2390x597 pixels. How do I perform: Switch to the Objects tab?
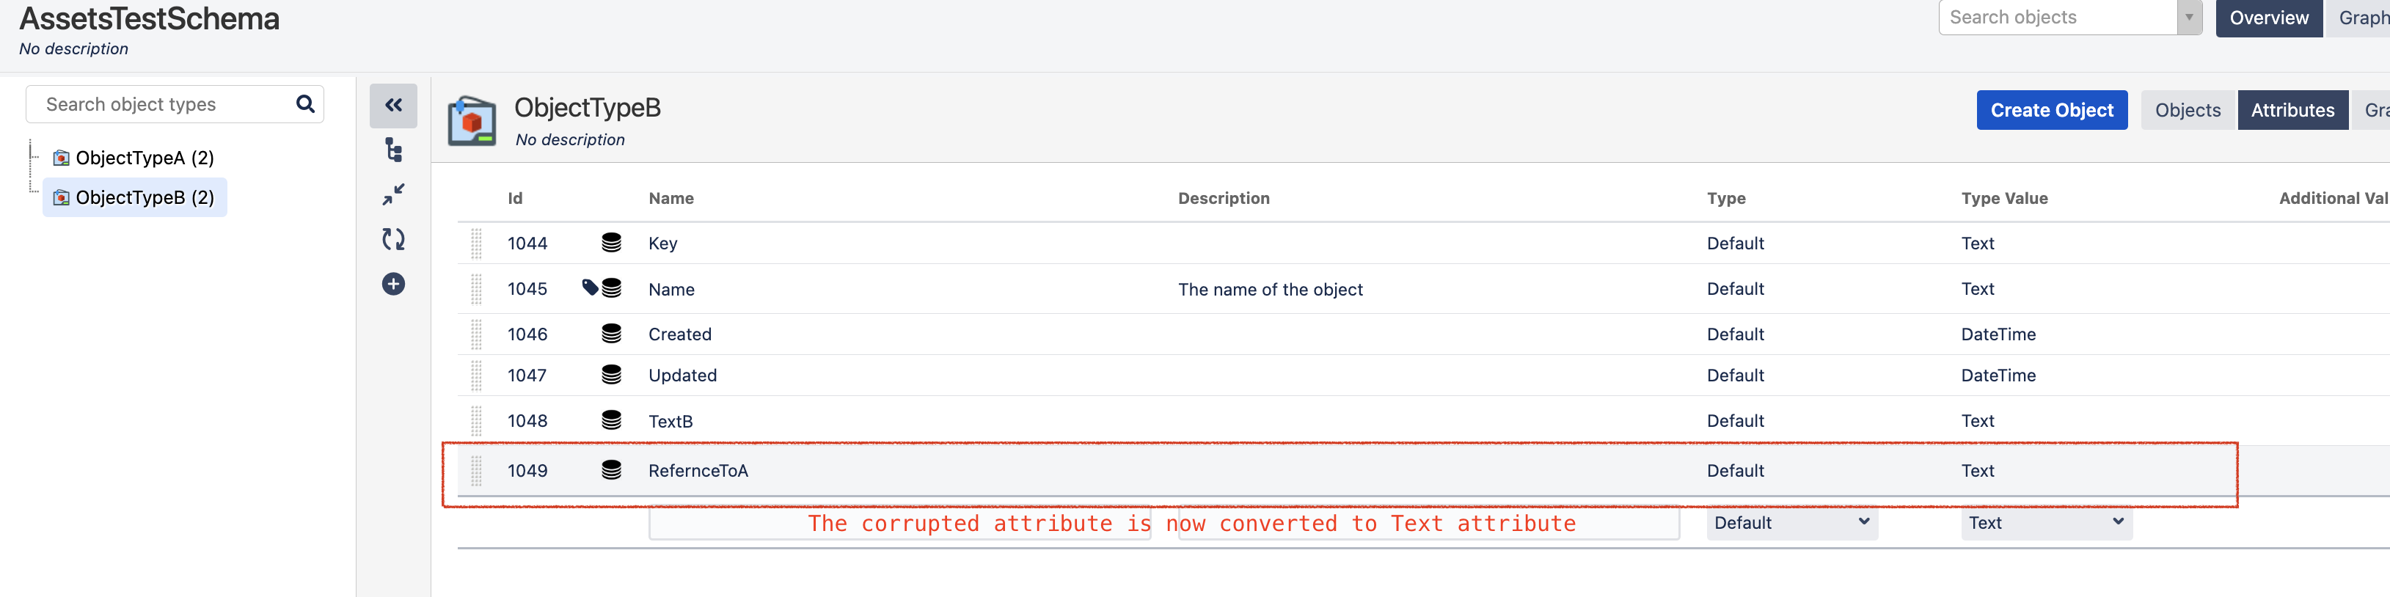click(2188, 110)
